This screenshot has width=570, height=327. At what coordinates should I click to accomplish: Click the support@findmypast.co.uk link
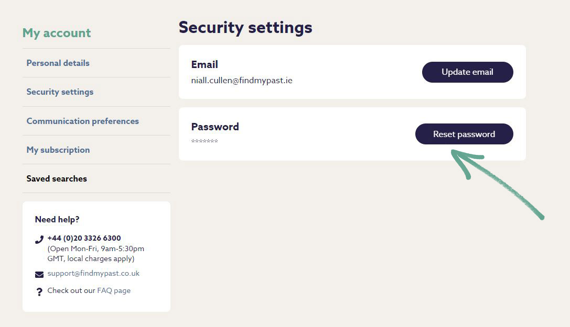tap(93, 273)
